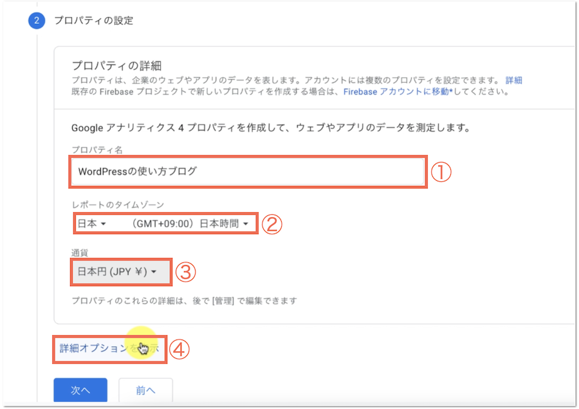Open the 詳細 help link
The width and height of the screenshot is (579, 409).
coord(513,80)
